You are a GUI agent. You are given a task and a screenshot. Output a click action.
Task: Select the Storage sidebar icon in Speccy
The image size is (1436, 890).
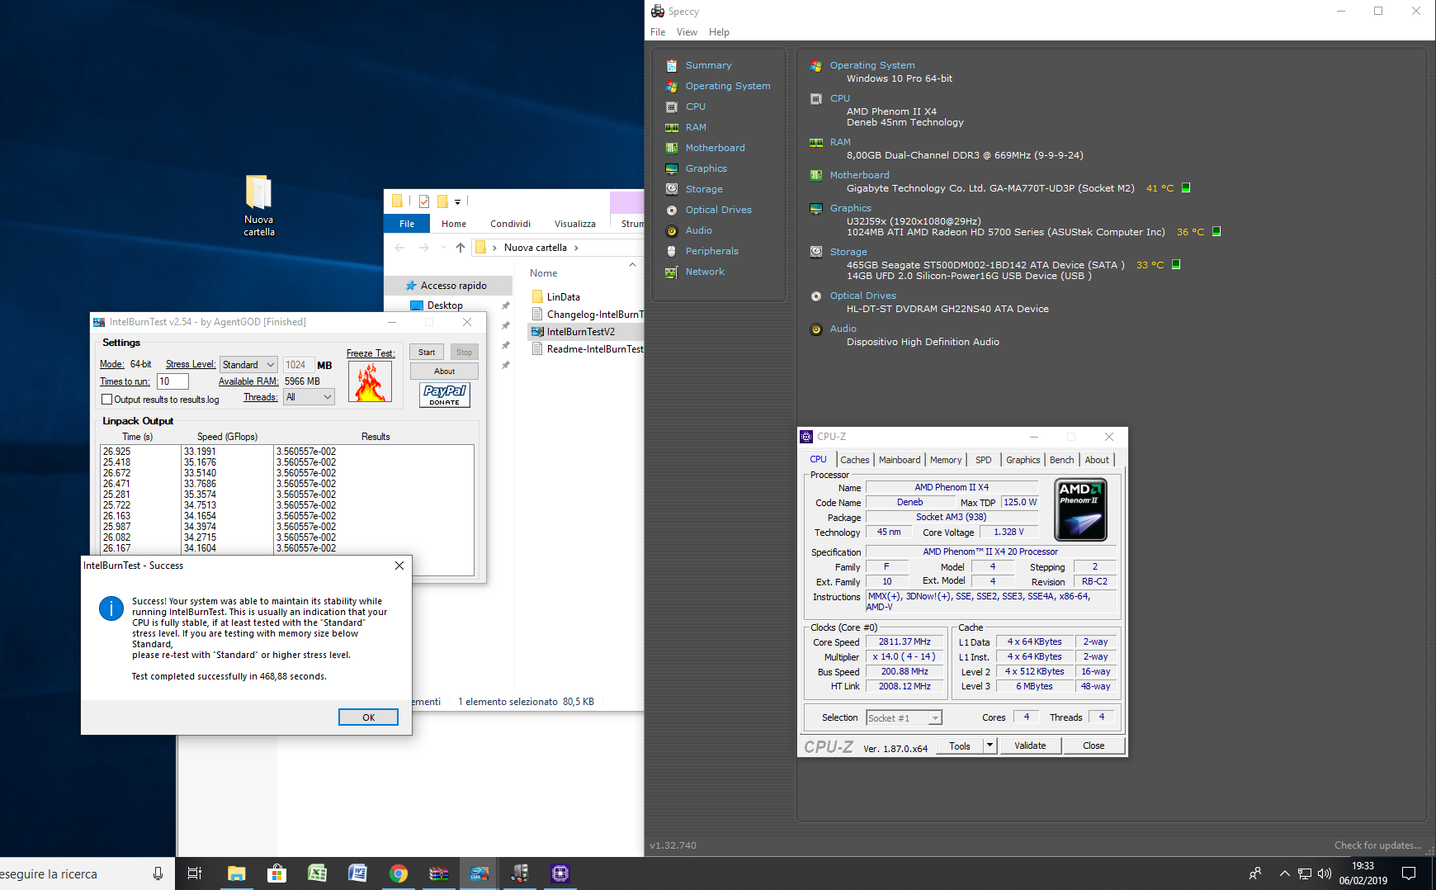click(672, 189)
